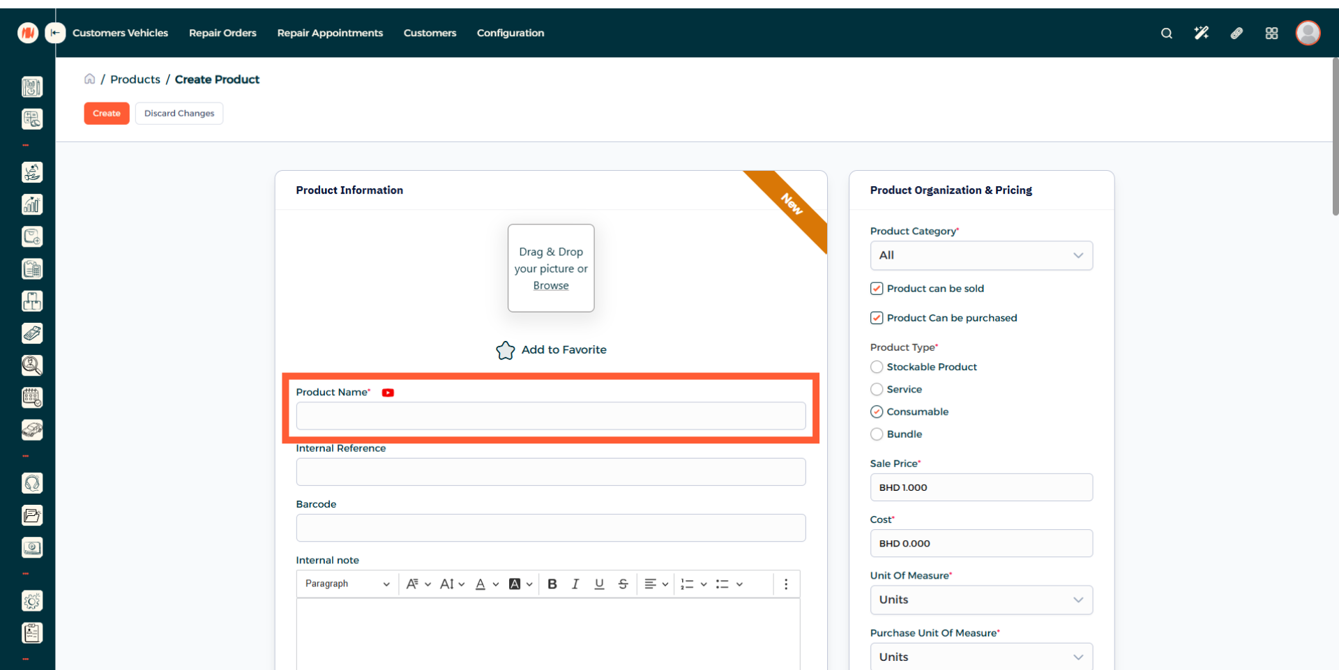
Task: Click the search magnifier icon in top bar
Action: (x=1166, y=33)
